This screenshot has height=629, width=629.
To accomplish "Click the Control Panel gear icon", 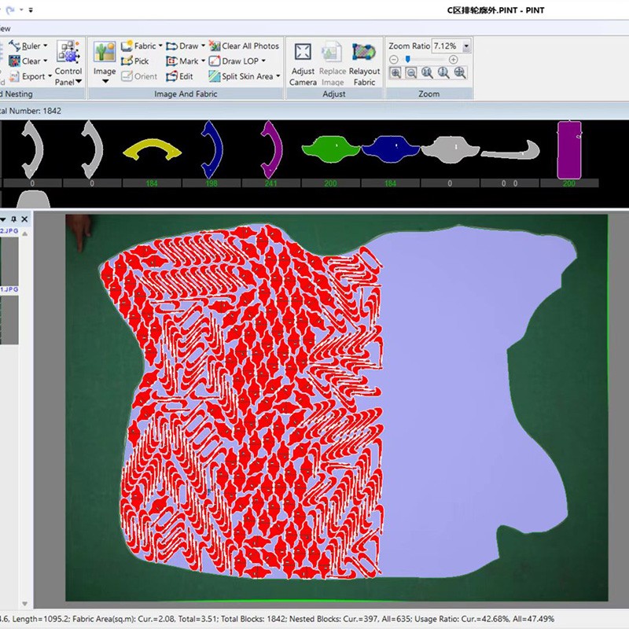I will [x=68, y=51].
